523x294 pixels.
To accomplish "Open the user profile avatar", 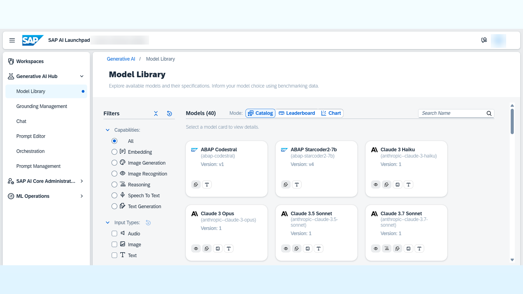I will click(498, 41).
